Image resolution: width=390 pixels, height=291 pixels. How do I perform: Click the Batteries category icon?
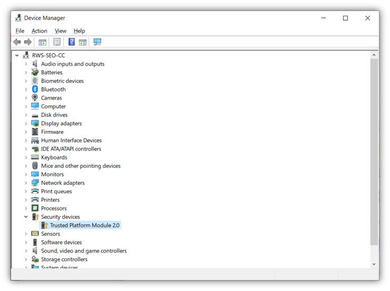[x=35, y=72]
